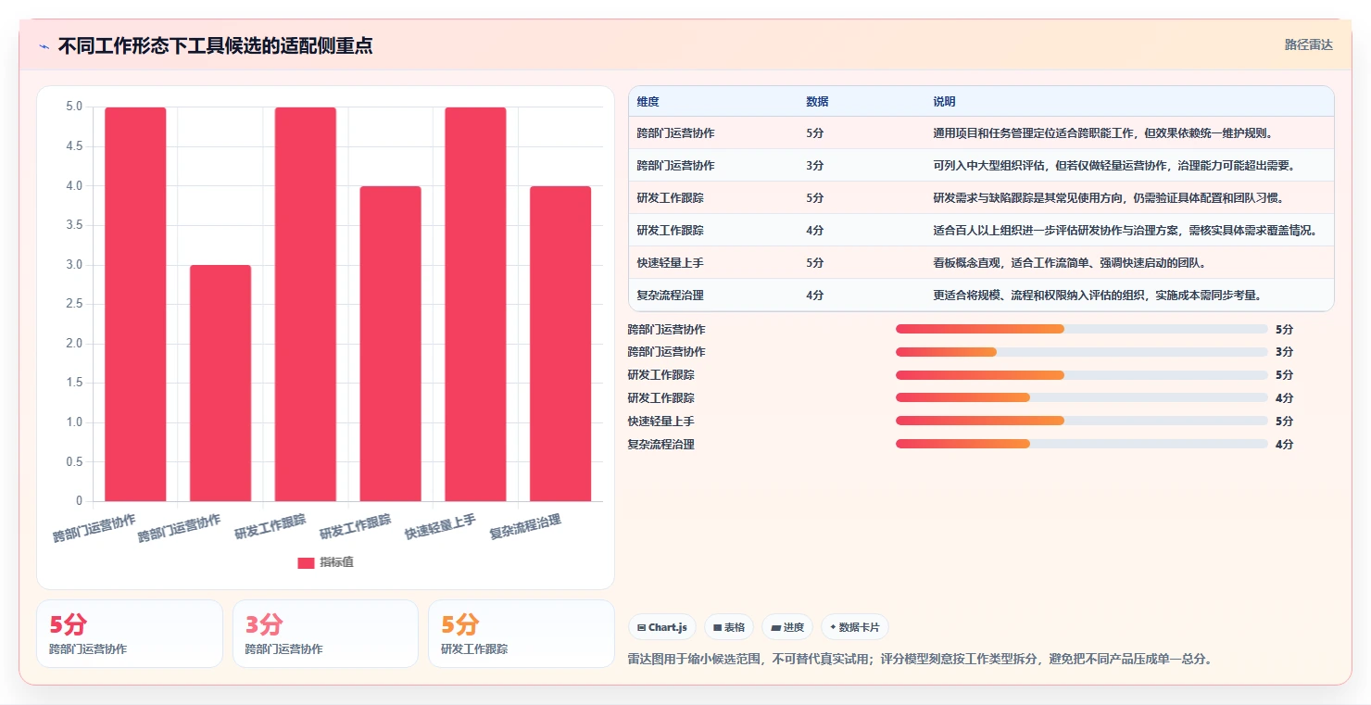The image size is (1371, 705).
Task: Click the y-axis tick value 2.5
Action: (x=73, y=304)
